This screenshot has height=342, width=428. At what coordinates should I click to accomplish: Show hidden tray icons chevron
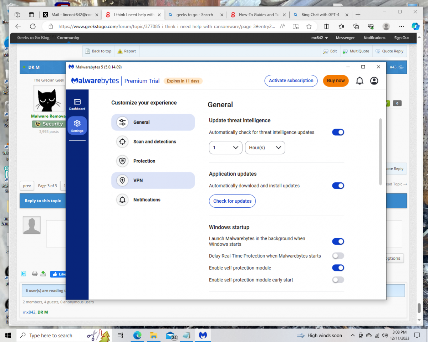(x=353, y=335)
